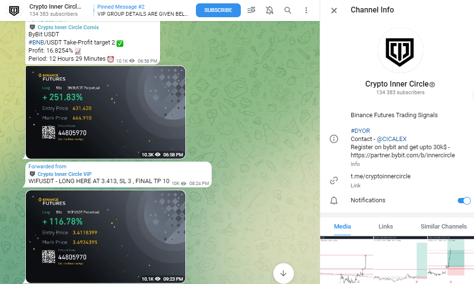
Task: Open the channel's three-dot menu
Action: (x=306, y=10)
